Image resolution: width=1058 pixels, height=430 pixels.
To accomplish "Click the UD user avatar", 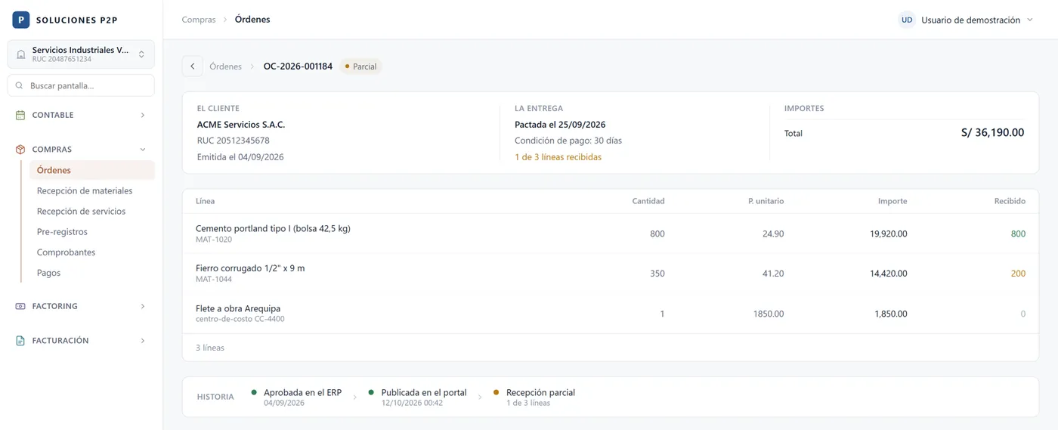I will click(x=907, y=20).
